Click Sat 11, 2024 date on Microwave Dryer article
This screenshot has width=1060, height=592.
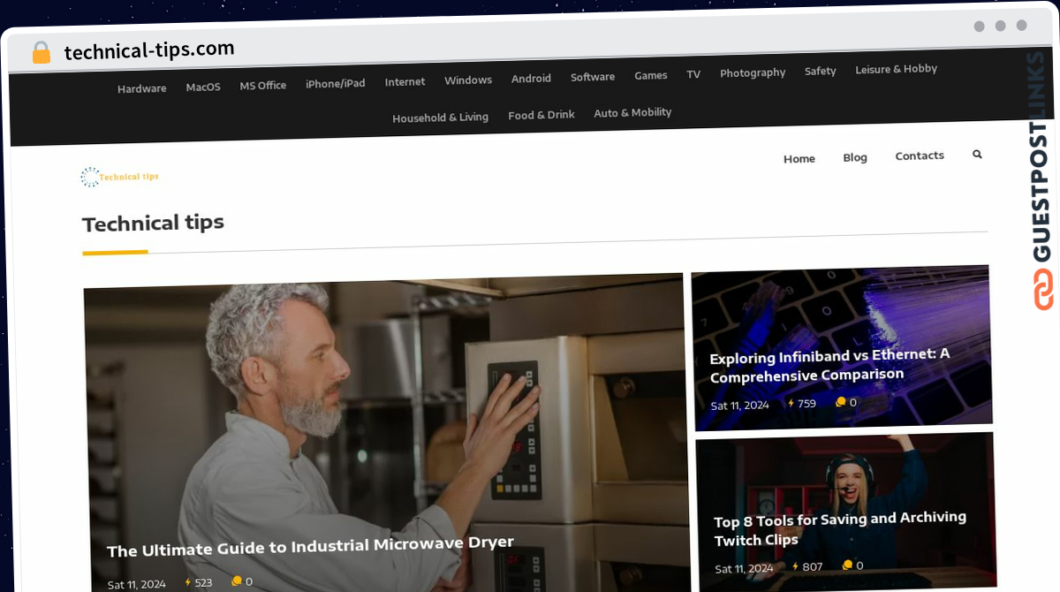137,584
